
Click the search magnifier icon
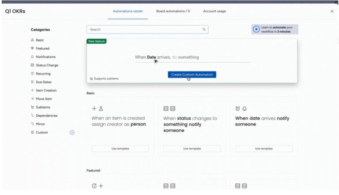(x=204, y=30)
